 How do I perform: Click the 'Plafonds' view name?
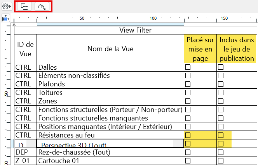[x=110, y=84]
